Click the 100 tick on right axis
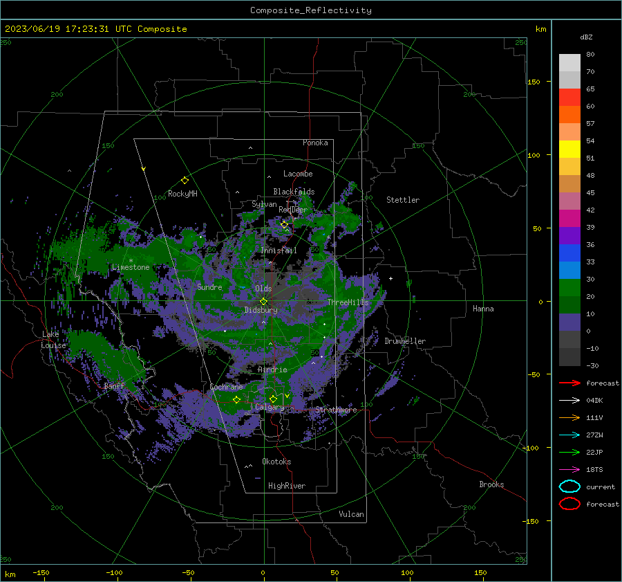 pos(534,155)
